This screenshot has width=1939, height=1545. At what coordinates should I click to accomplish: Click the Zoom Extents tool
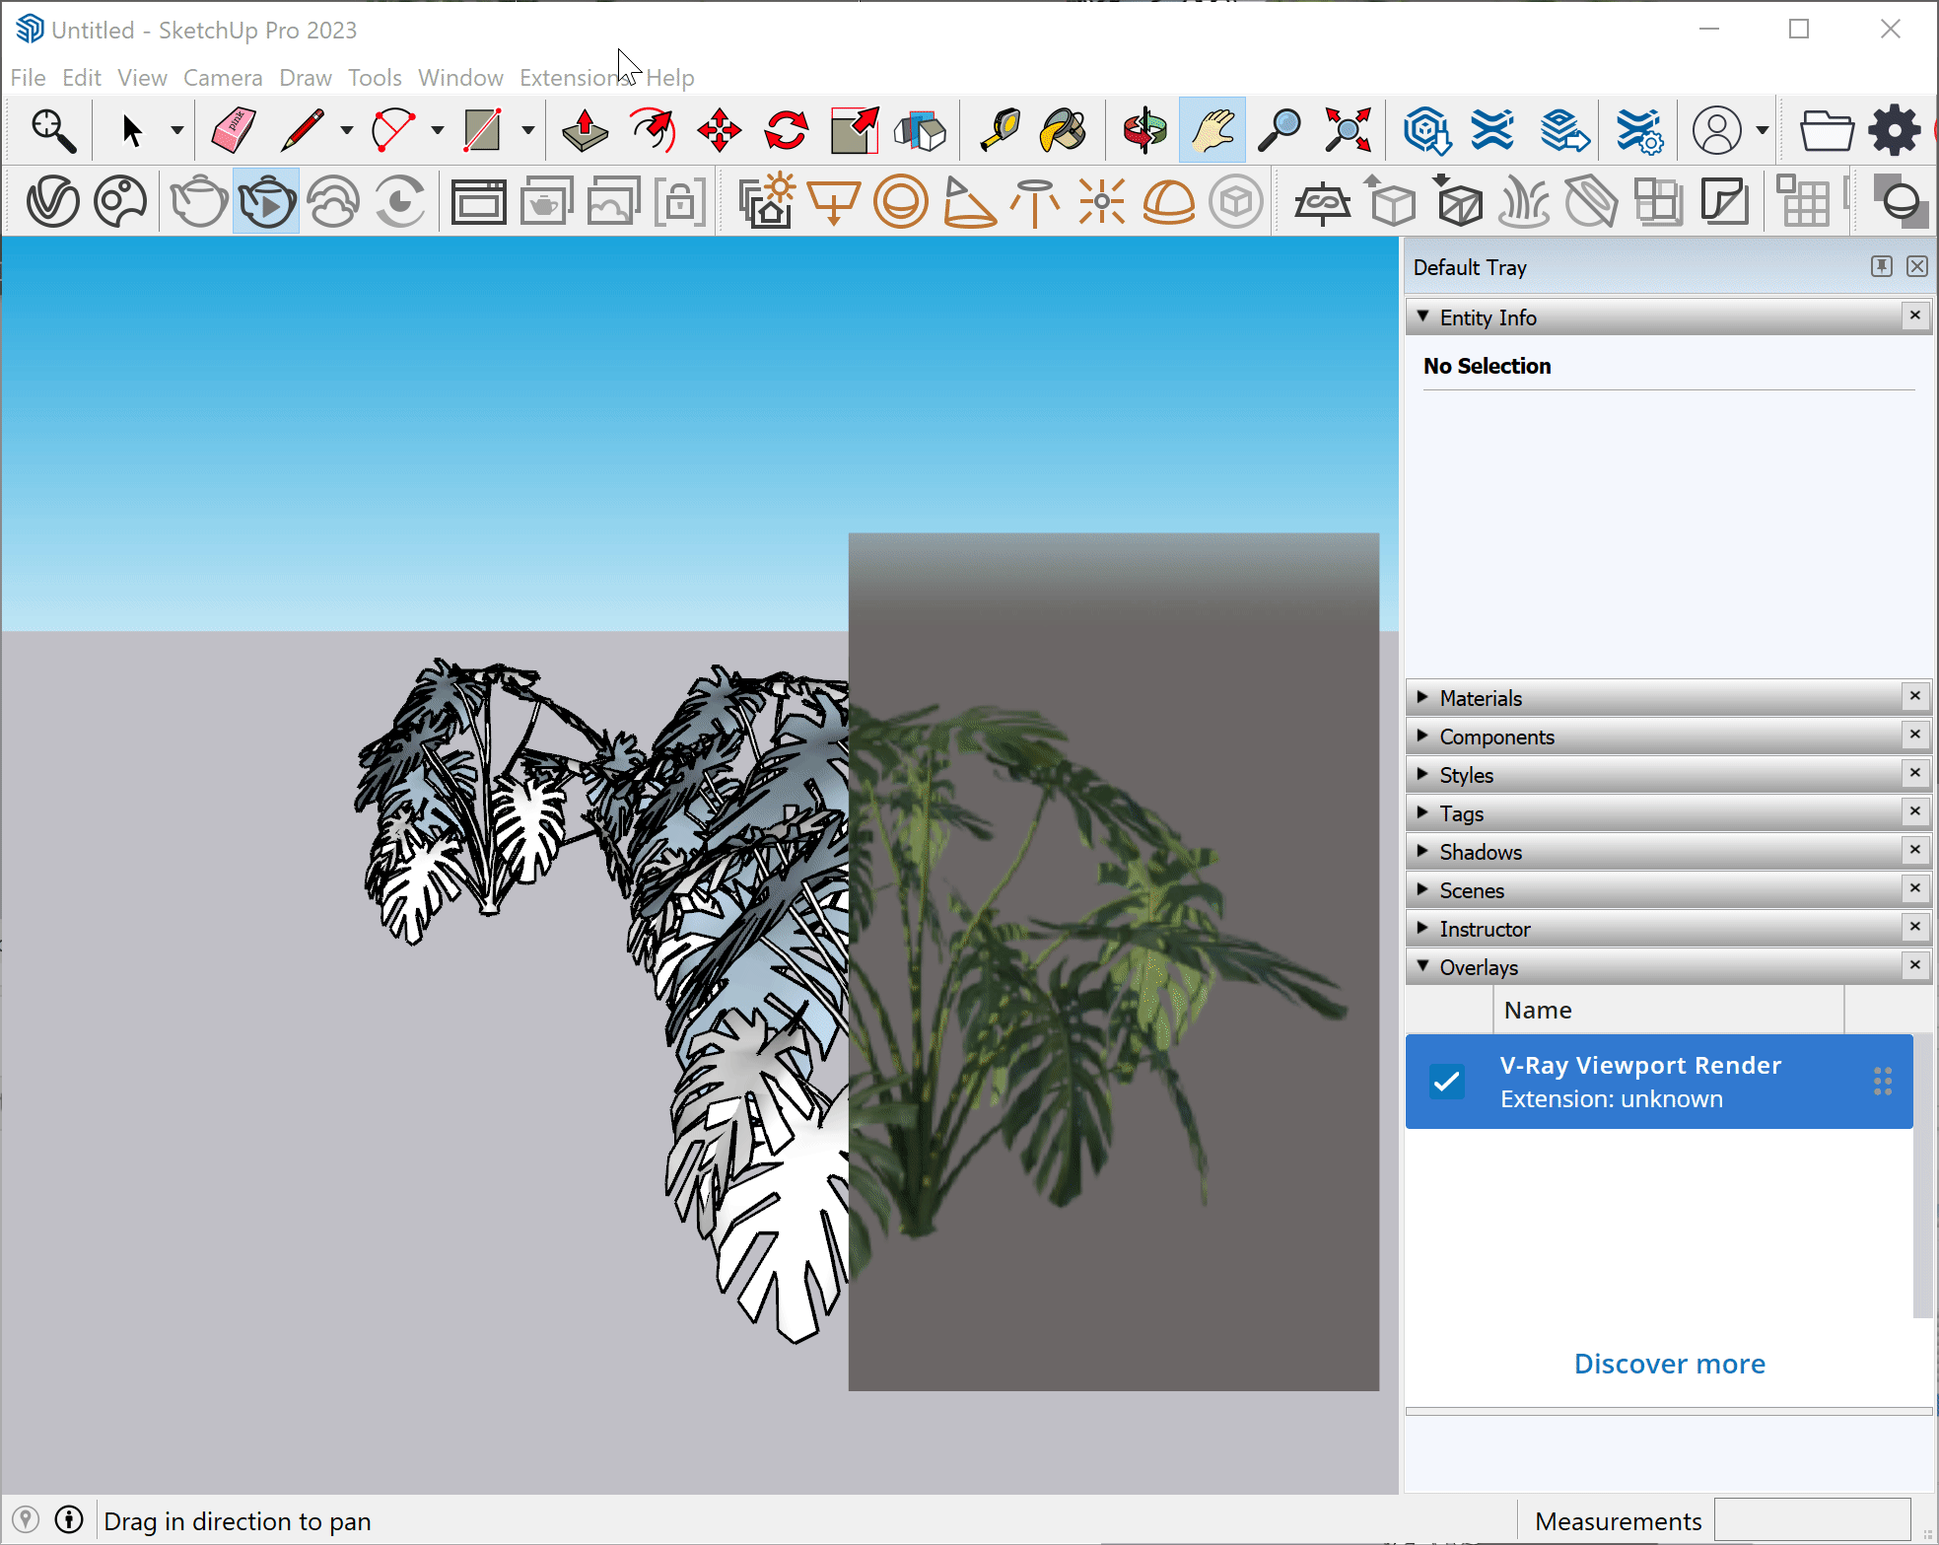(1348, 131)
